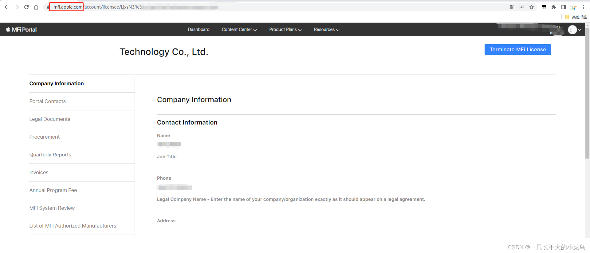Share this page icon
The image size is (590, 253).
522,7
